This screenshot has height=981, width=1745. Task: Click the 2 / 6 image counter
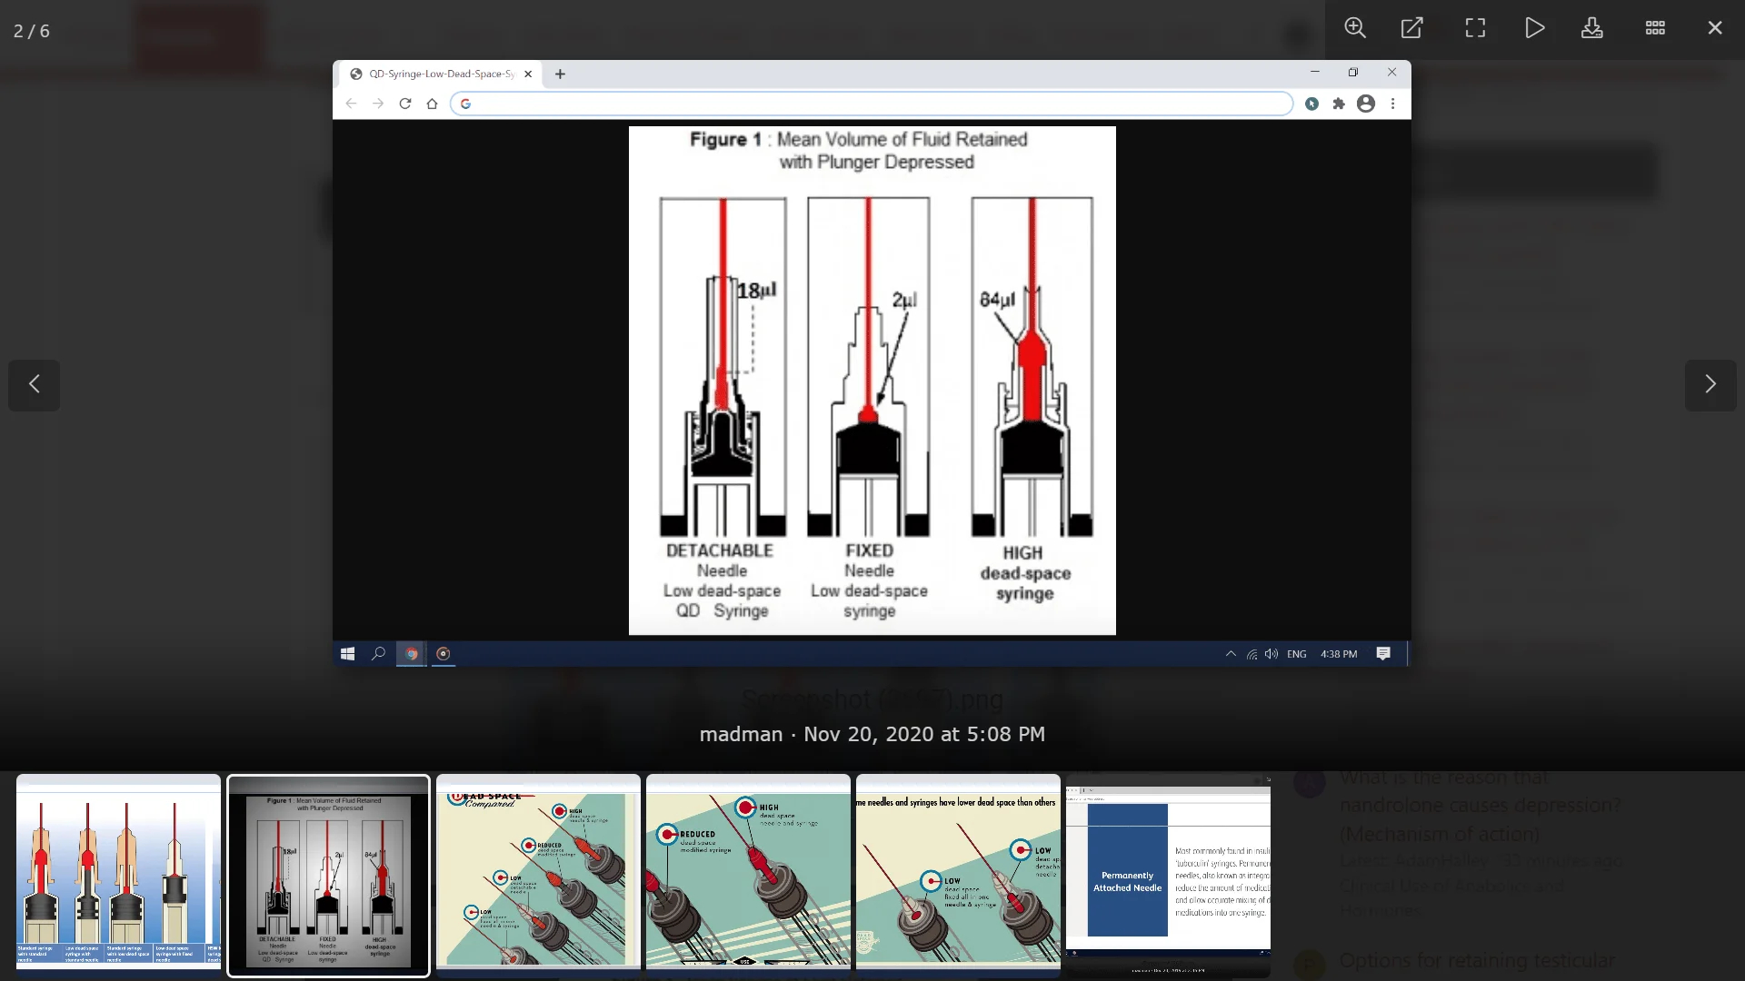coord(32,31)
